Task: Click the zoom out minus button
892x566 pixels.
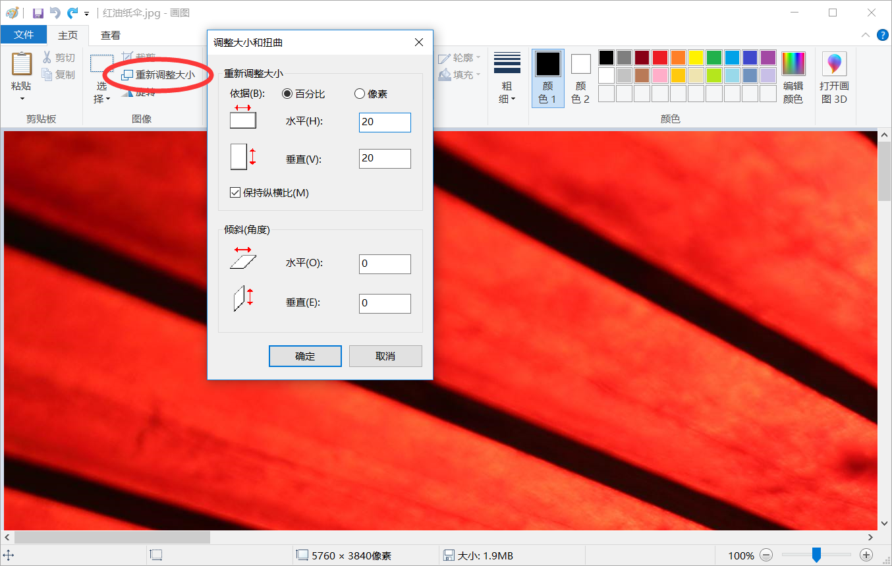Action: pos(766,555)
